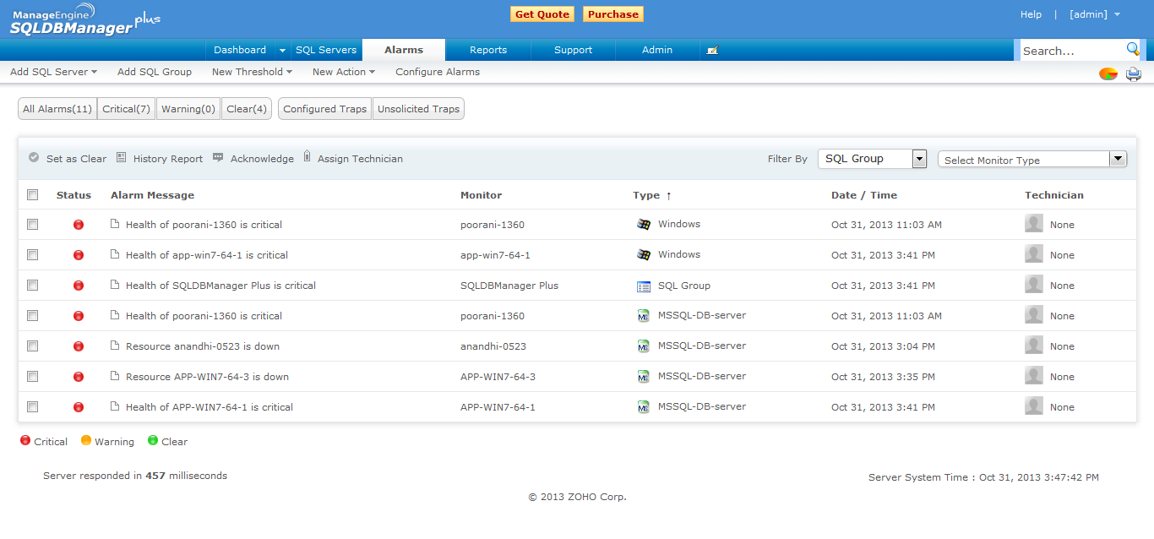This screenshot has height=539, width=1154.
Task: Check the box for anandhi-0523 down alarm
Action: click(x=33, y=346)
